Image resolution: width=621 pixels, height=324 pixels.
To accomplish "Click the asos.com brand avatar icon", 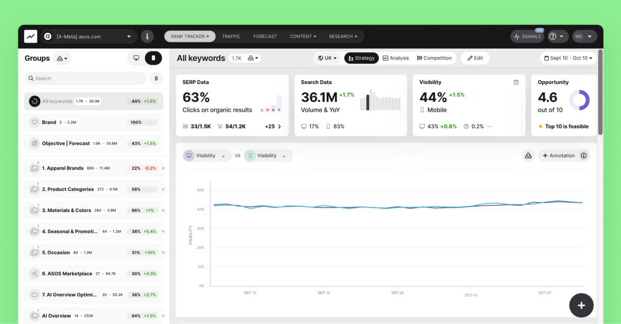I will (x=48, y=36).
